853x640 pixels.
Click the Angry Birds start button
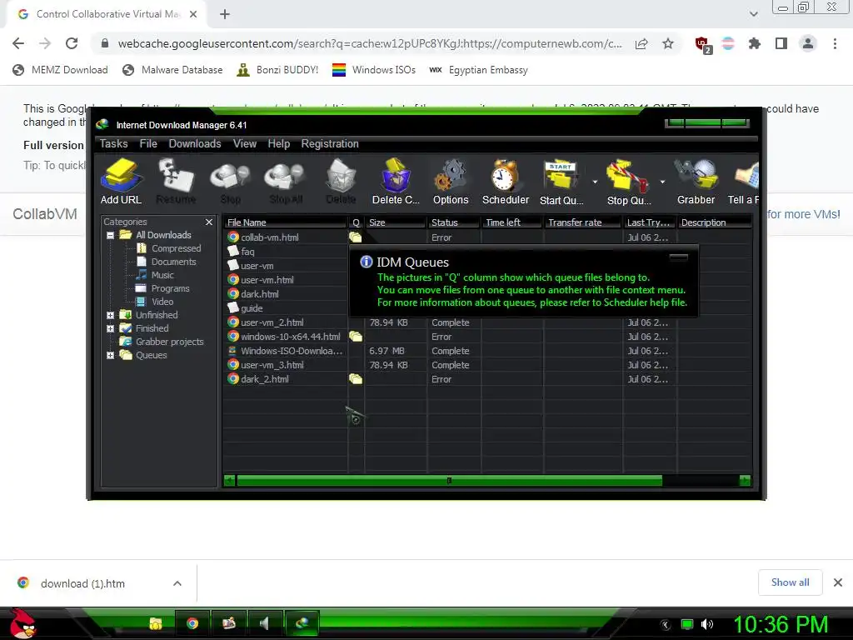[21, 623]
